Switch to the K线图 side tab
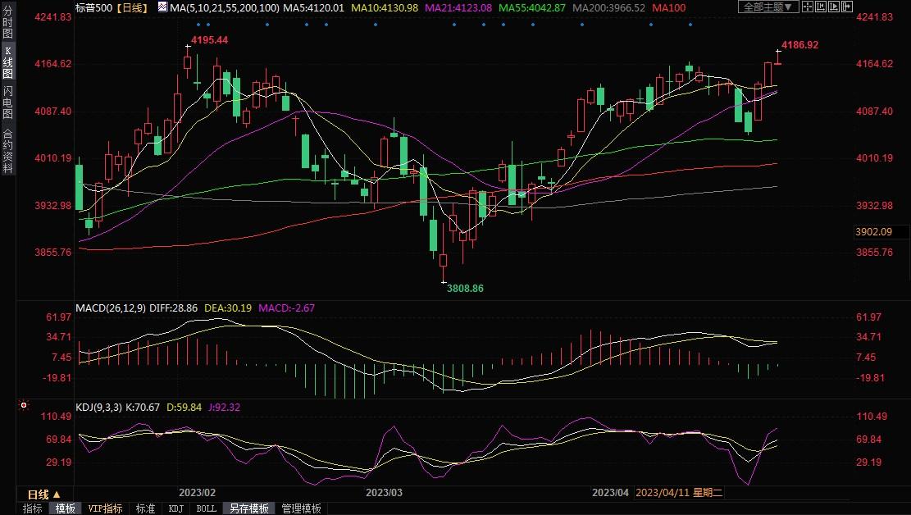Image resolution: width=911 pixels, height=515 pixels. (x=7, y=62)
